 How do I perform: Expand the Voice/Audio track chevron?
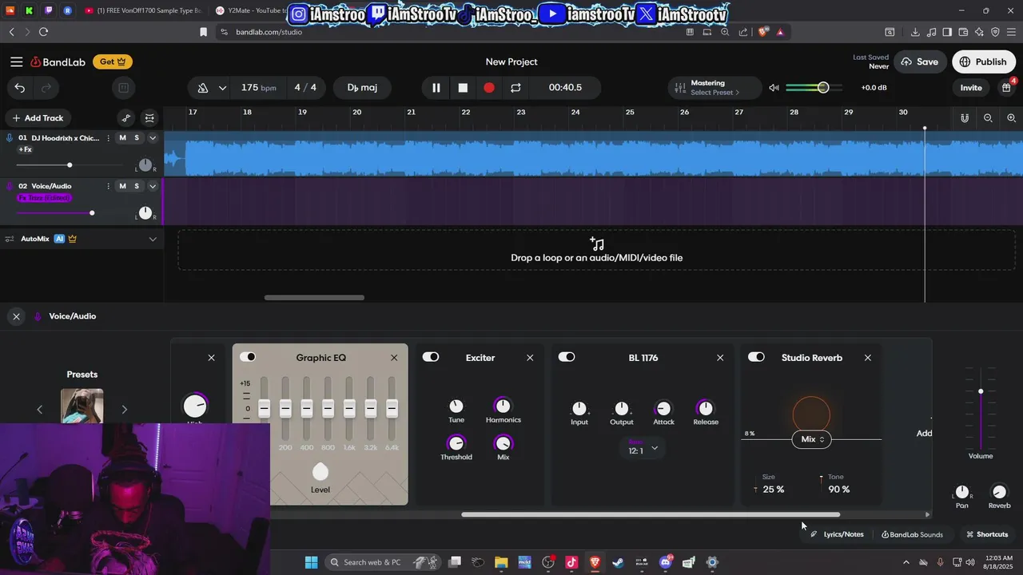pos(153,186)
